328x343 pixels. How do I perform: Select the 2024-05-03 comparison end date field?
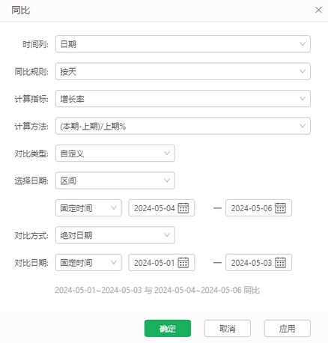[258, 262]
